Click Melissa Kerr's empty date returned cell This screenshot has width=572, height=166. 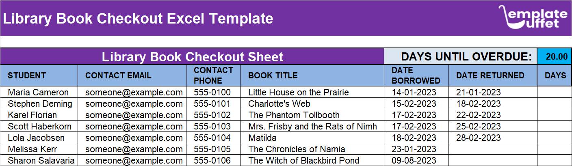point(493,149)
